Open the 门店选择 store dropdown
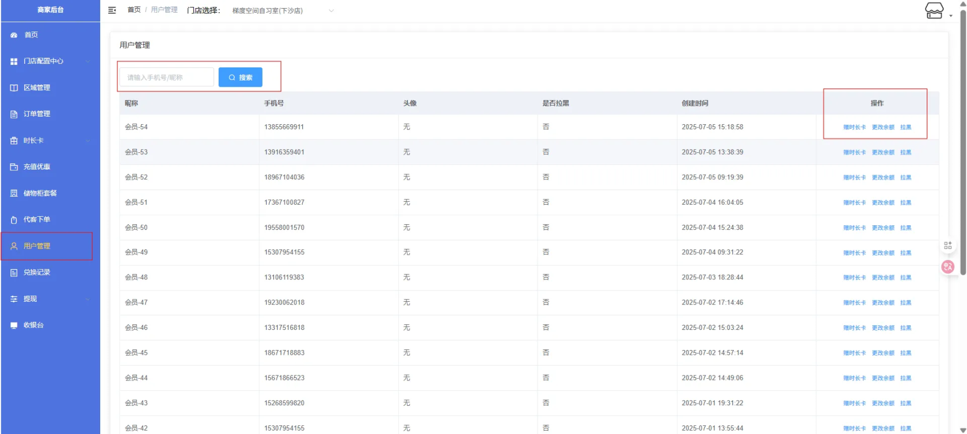Viewport: 967px width, 434px height. coord(282,11)
